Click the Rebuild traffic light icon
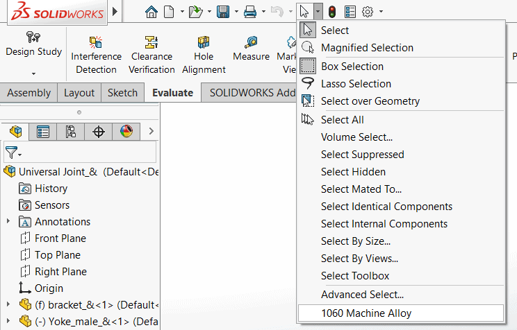The image size is (517, 330). [332, 12]
